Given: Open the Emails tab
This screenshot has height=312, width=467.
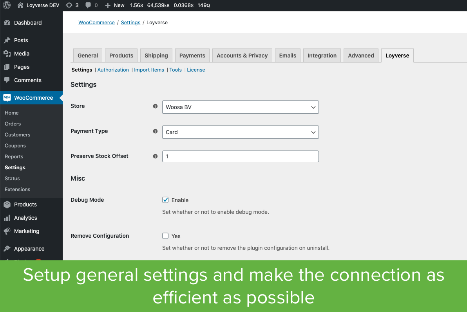Looking at the screenshot, I should 288,56.
